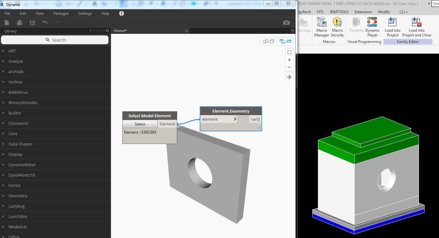Open the Packages menu
The image size is (439, 238).
click(61, 13)
